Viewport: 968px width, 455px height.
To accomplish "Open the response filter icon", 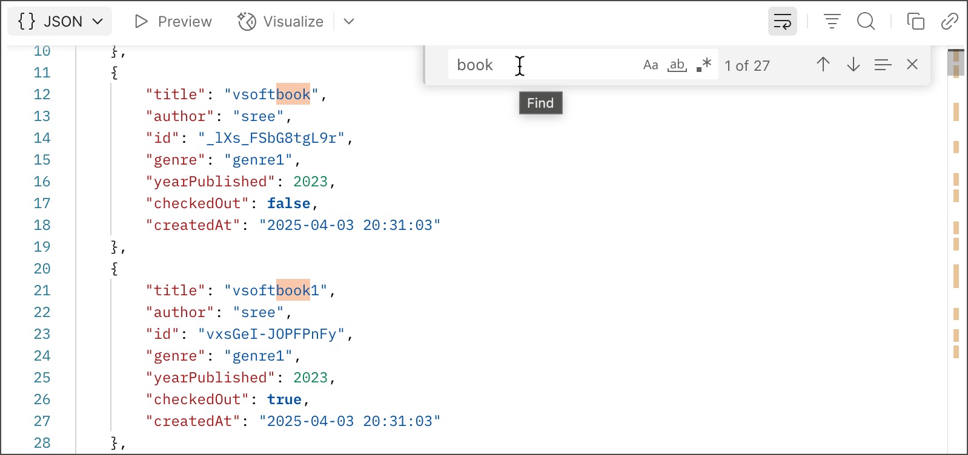I will point(832,22).
